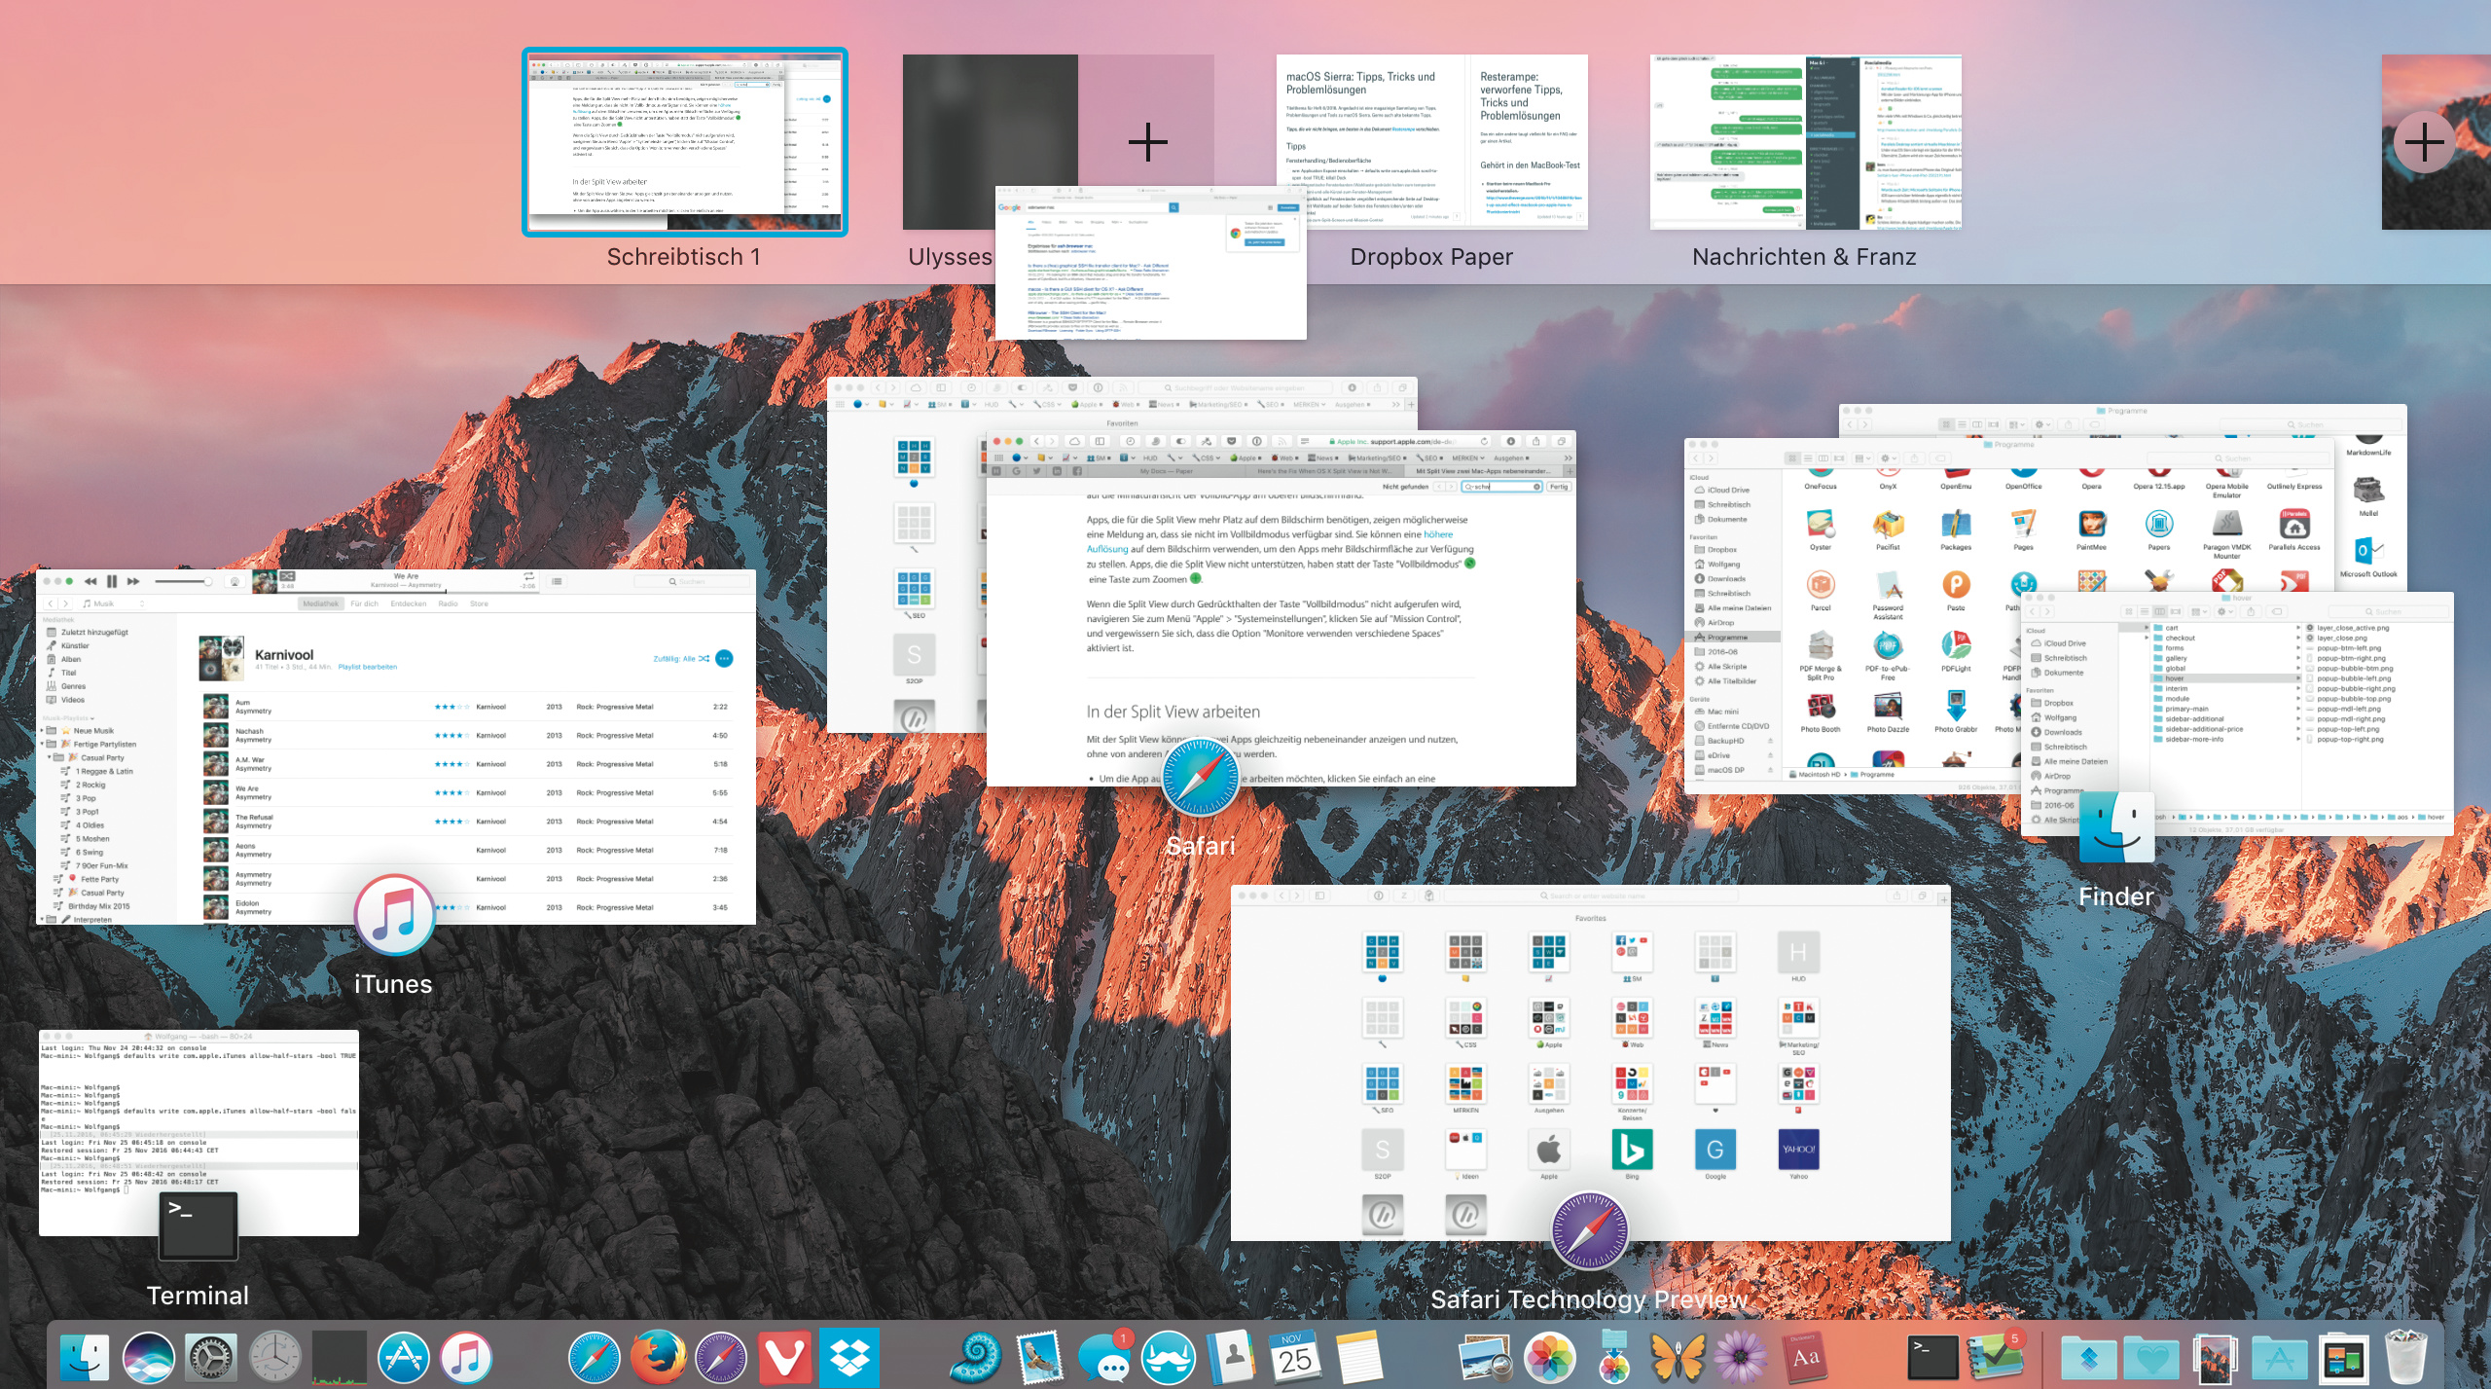This screenshot has width=2491, height=1389.
Task: Open Dictionary app from the Dock
Action: (x=1805, y=1357)
